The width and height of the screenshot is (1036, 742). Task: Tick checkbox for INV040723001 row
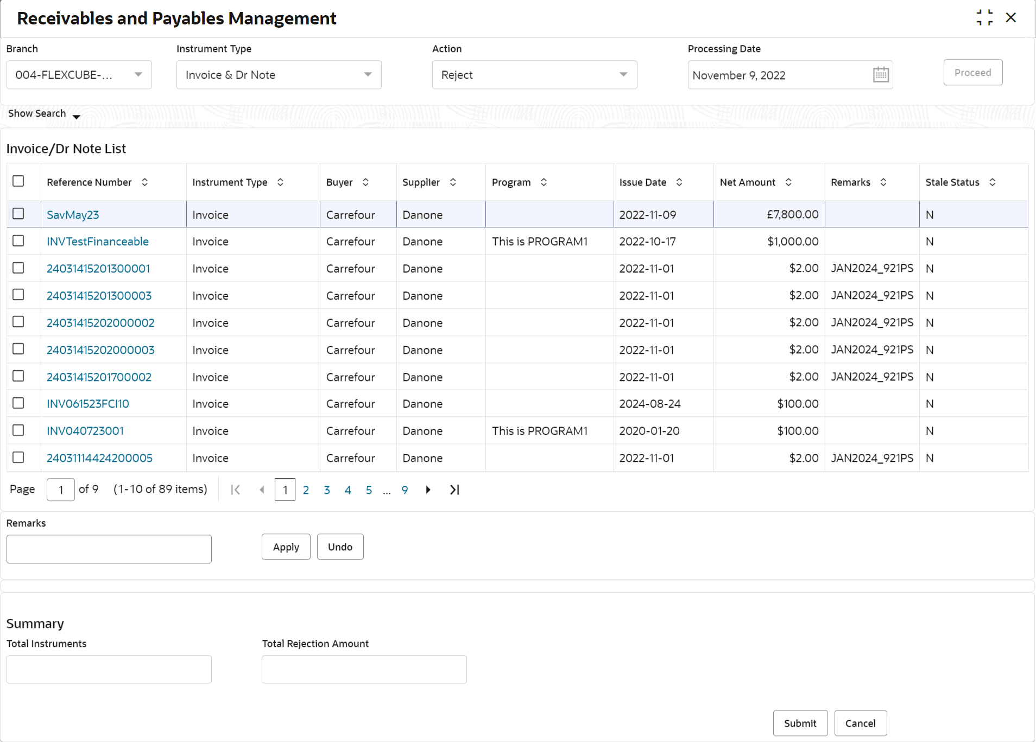click(x=18, y=430)
